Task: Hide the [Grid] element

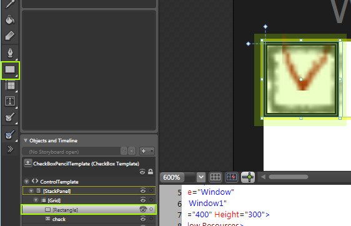Action: [143, 200]
